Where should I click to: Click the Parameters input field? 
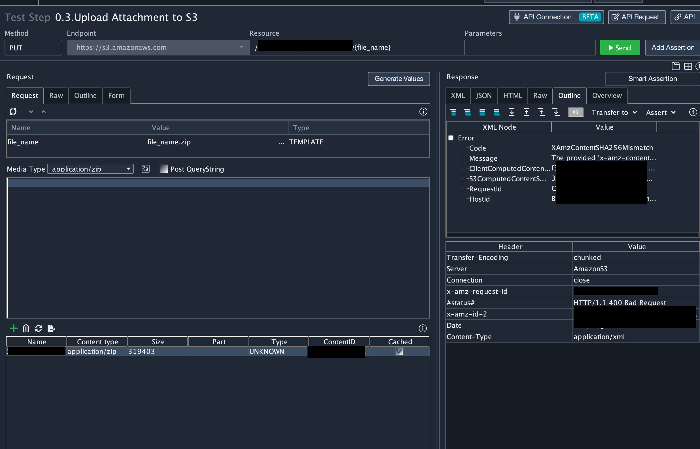[530, 48]
